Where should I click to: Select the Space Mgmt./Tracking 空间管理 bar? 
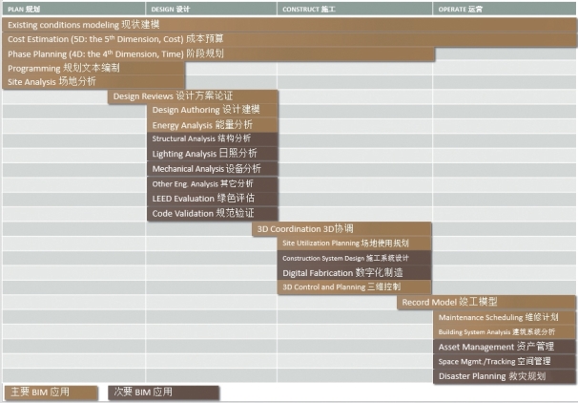coord(505,362)
